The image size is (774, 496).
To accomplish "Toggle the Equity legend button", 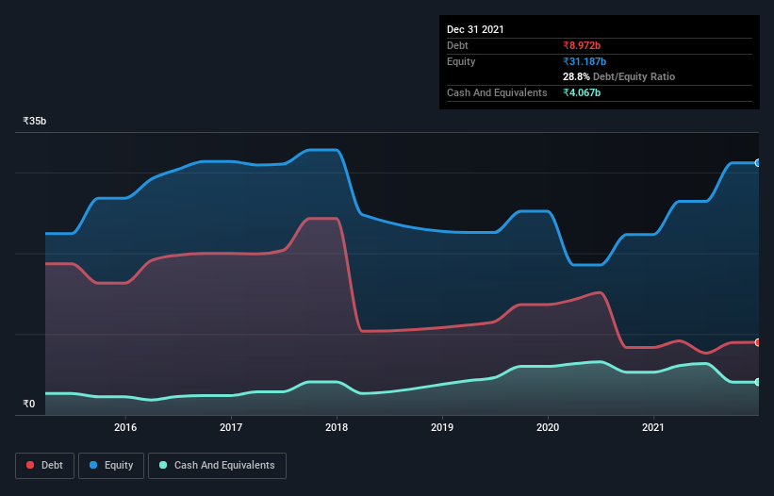I will pos(111,466).
